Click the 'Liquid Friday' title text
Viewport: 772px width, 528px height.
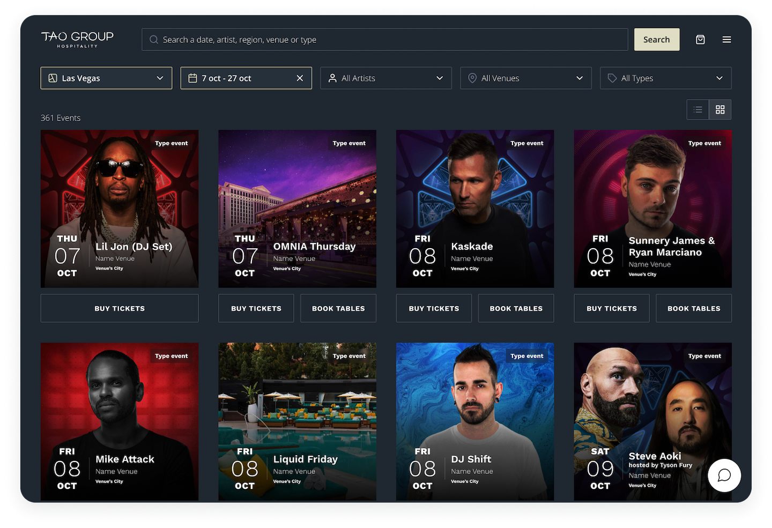[306, 459]
